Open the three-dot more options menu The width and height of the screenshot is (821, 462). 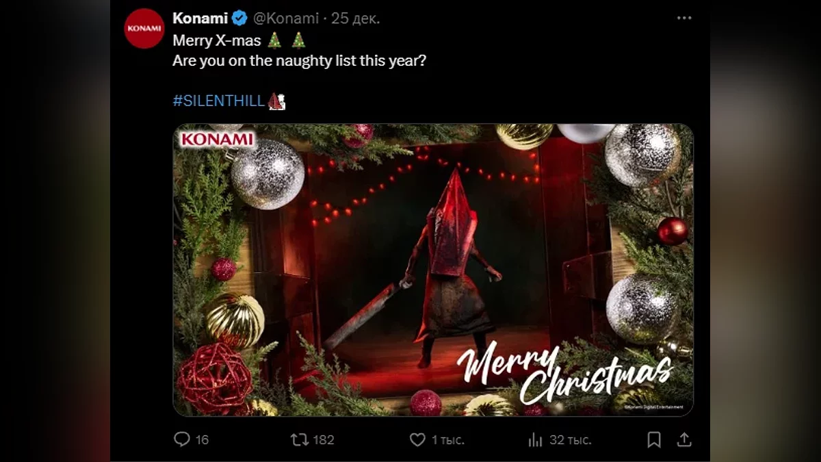pos(684,18)
